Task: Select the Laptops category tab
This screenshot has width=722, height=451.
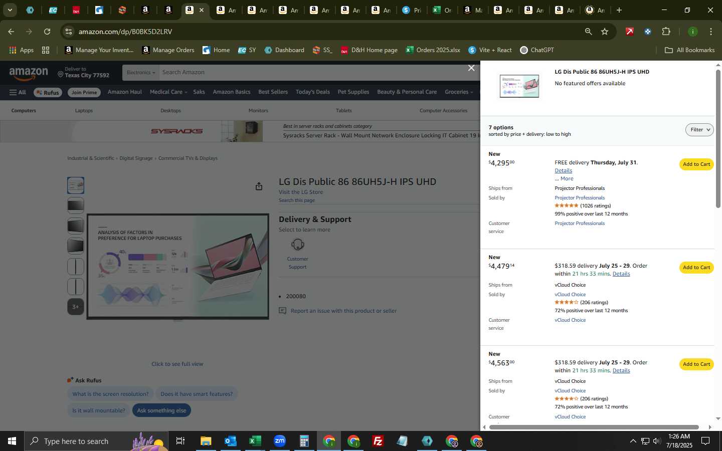Action: (x=84, y=111)
